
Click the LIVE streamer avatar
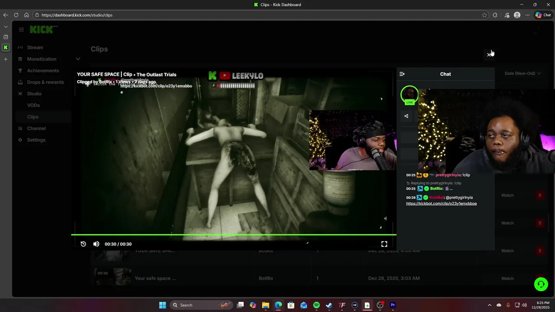[x=409, y=95]
